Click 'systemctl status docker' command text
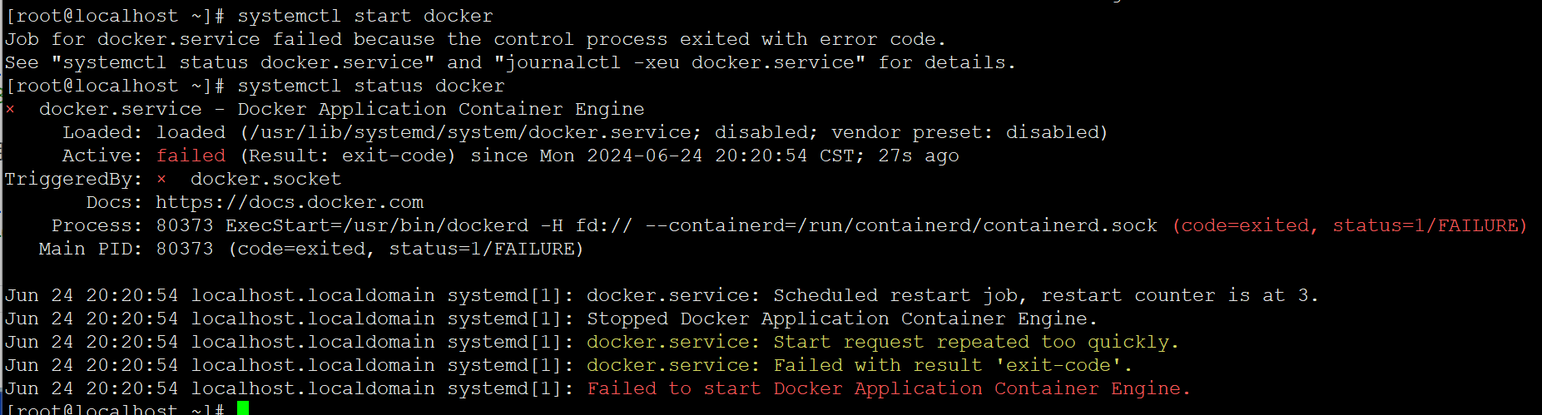The width and height of the screenshot is (1542, 415). pyautogui.click(x=371, y=86)
